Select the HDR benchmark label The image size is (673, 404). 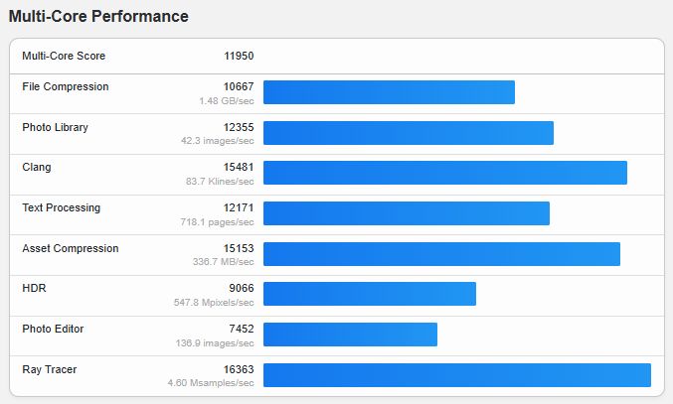34,288
